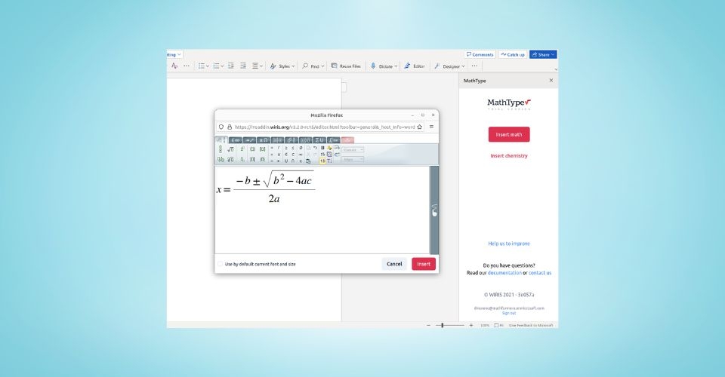Open the matrices tab in MathType

[277, 139]
